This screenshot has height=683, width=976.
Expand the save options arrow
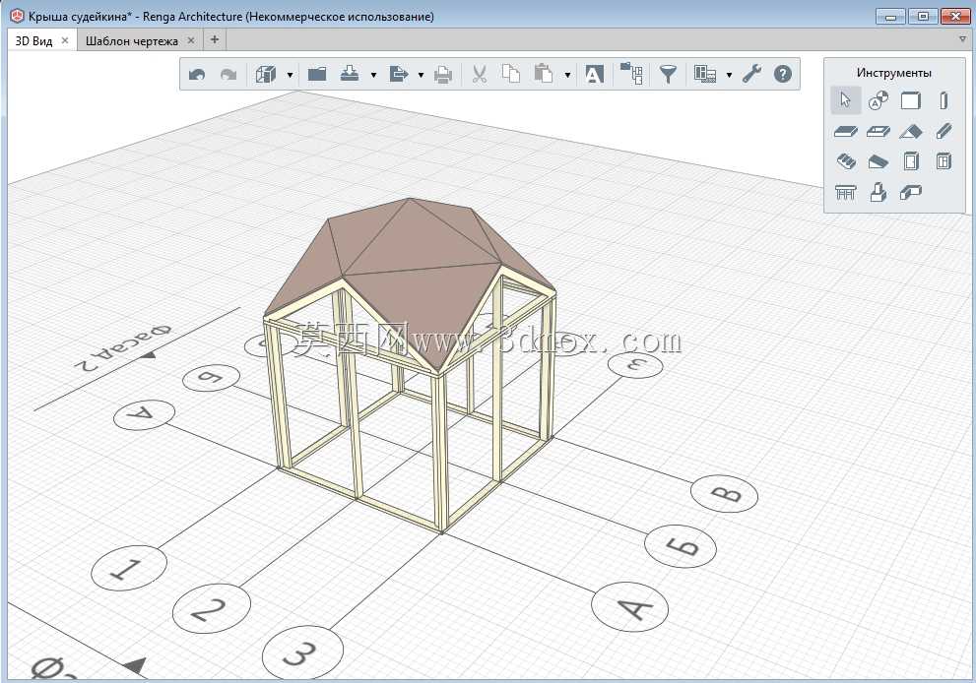pyautogui.click(x=373, y=75)
